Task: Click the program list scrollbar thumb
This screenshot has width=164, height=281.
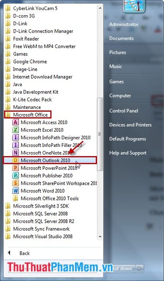Action: (x=100, y=134)
